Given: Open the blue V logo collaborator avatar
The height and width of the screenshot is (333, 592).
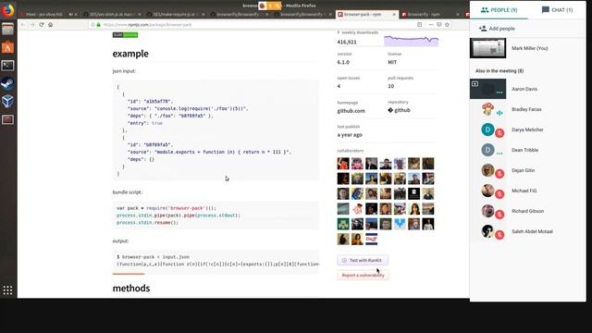Looking at the screenshot, I should [x=400, y=224].
